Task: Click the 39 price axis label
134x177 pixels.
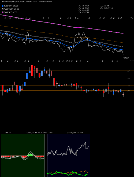Action: (128, 91)
